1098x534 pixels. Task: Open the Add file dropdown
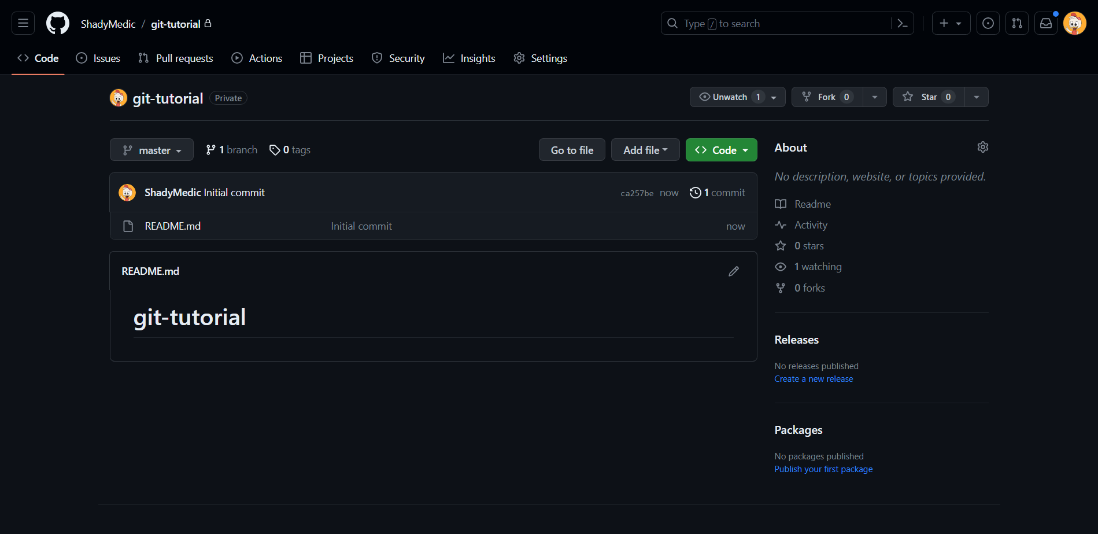tap(645, 150)
